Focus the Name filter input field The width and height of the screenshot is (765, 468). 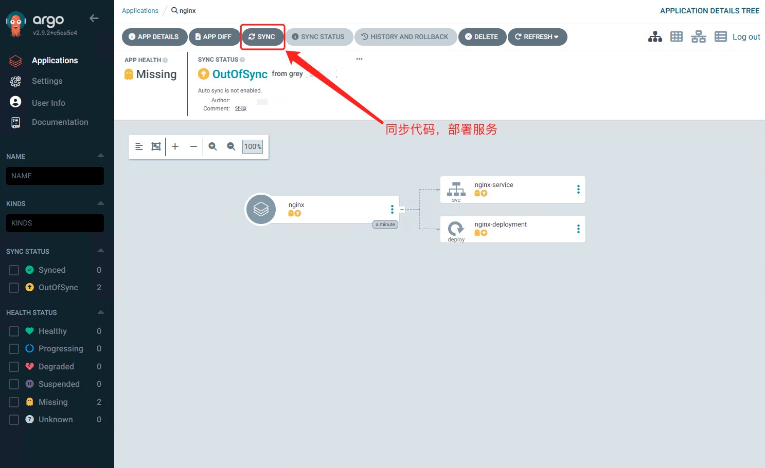(x=55, y=176)
